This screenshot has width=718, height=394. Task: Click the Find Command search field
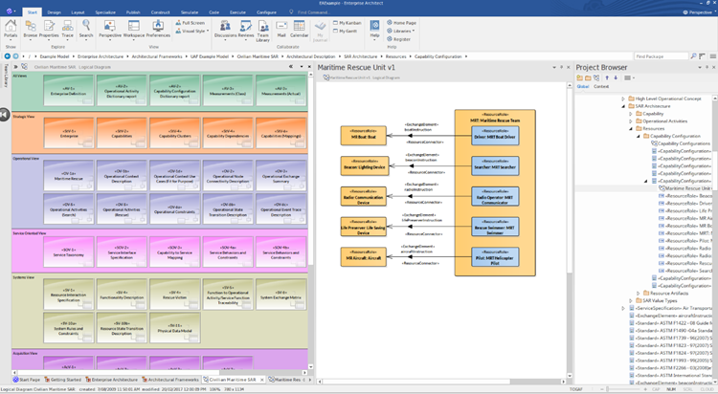[312, 12]
